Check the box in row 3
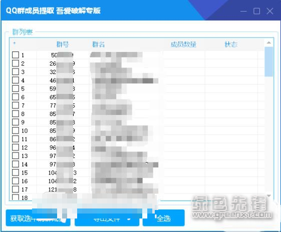This screenshot has width=281, height=232. click(16, 71)
